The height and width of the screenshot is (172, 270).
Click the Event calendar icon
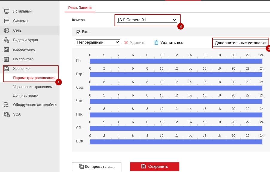(7, 59)
